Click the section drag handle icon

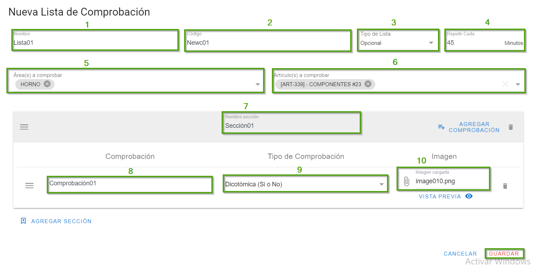click(x=24, y=127)
